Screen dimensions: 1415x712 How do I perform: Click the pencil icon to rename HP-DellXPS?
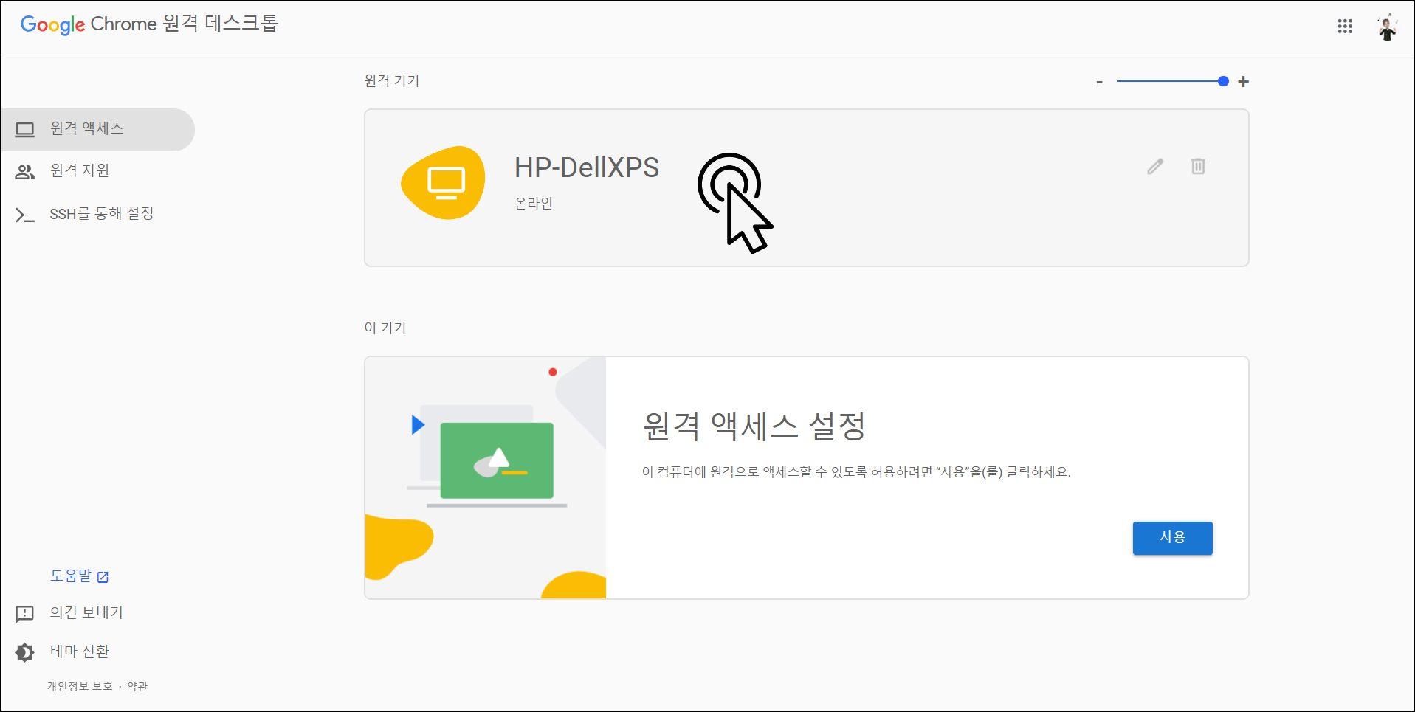[1155, 167]
